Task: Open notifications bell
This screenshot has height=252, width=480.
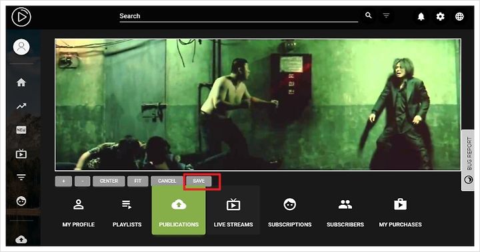Action: tap(421, 17)
